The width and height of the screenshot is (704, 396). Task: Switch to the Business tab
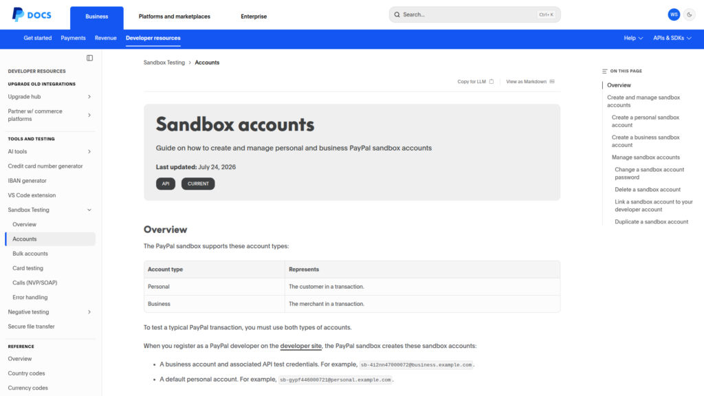[x=96, y=16]
